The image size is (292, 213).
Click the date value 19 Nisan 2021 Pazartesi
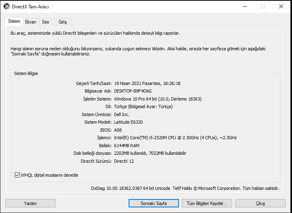point(147,83)
